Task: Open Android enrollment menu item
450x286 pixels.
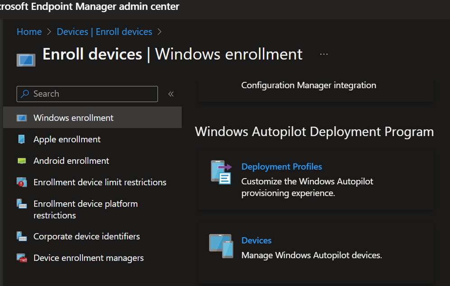Action: tap(92, 161)
